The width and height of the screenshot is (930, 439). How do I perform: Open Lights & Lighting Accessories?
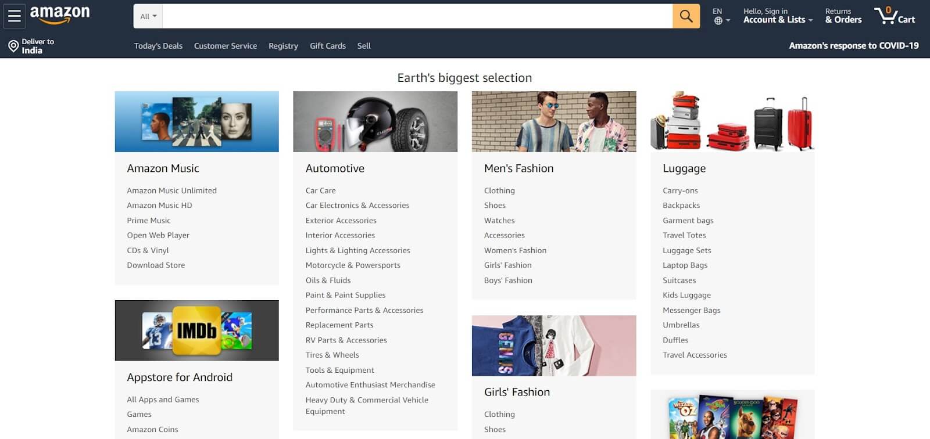(x=358, y=250)
